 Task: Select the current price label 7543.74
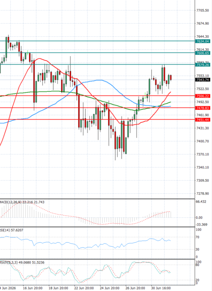pyautogui.click(x=202, y=80)
